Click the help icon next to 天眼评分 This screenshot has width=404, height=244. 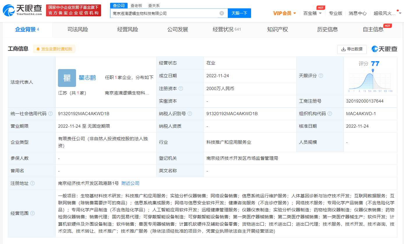tap(321, 76)
